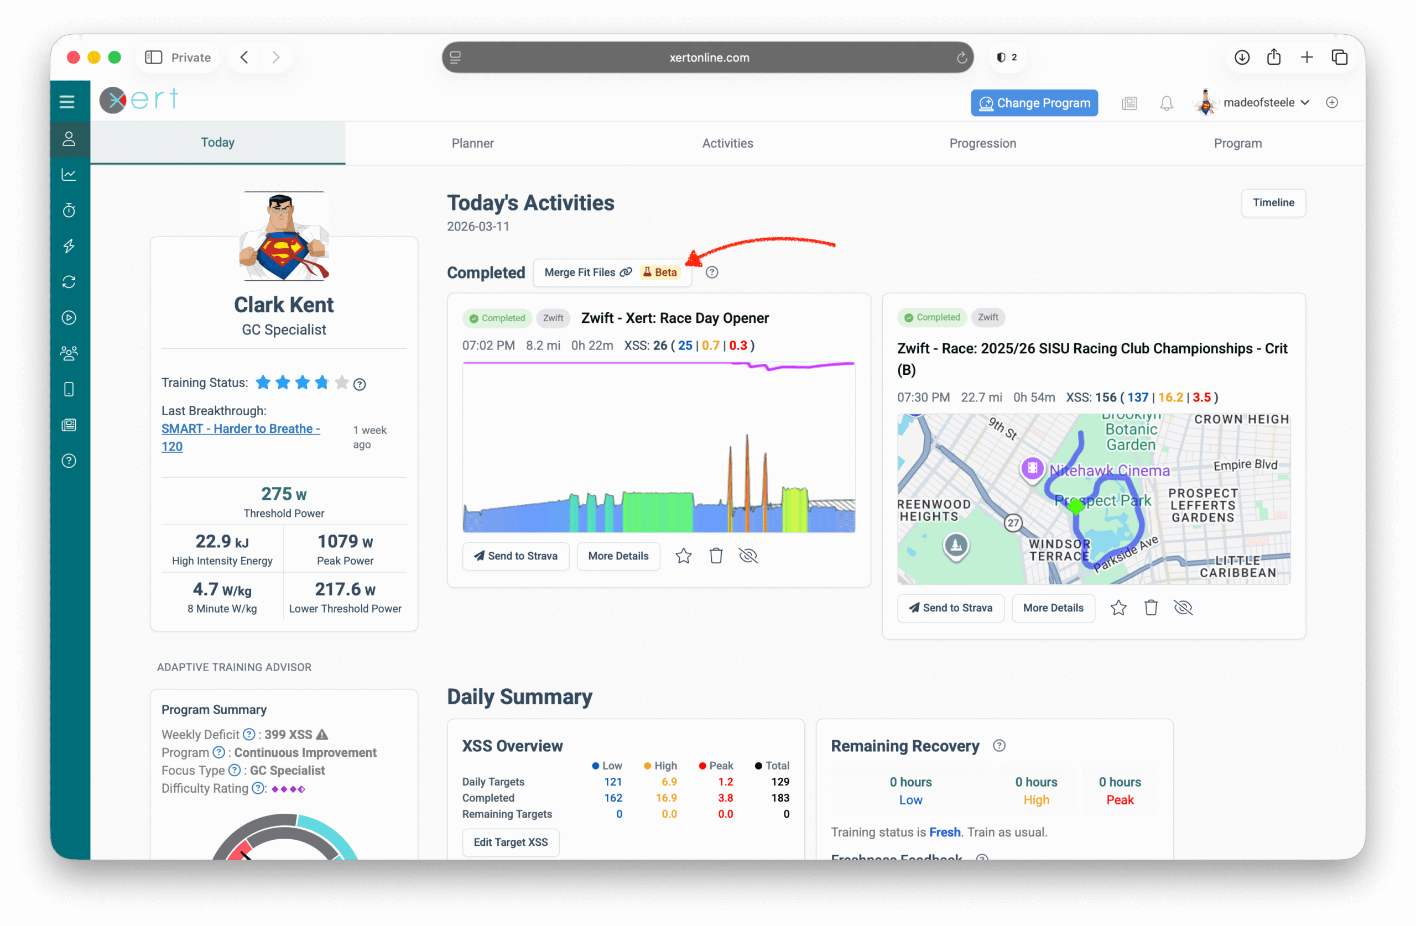Delete the Race Day Opener activity
The image size is (1416, 926).
coord(716,556)
